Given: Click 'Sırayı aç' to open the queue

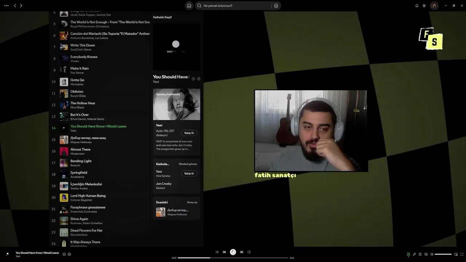Looking at the screenshot, I should pyautogui.click(x=192, y=202).
